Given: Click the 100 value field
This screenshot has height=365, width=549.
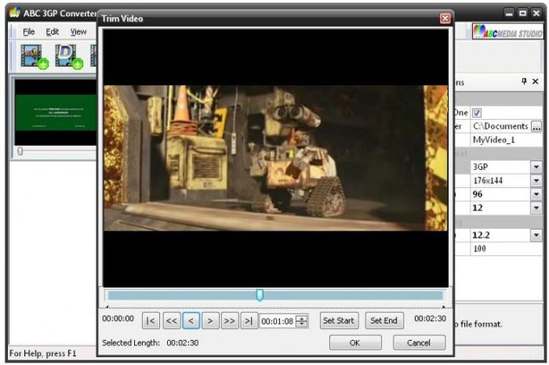Looking at the screenshot, I should coord(506,249).
